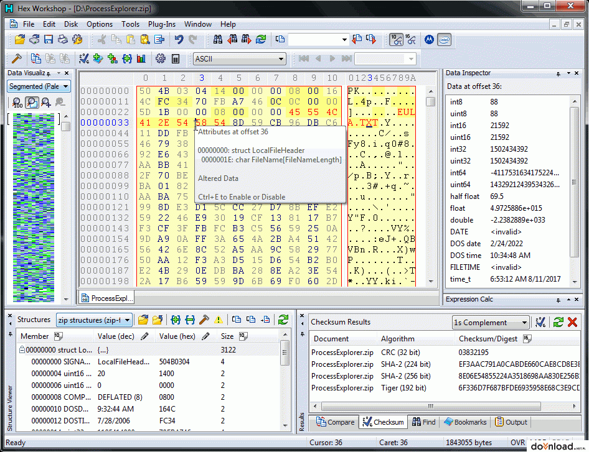Toggle Member column decimal/hex format icon
Image resolution: width=589 pixels, height=452 pixels.
point(59,336)
